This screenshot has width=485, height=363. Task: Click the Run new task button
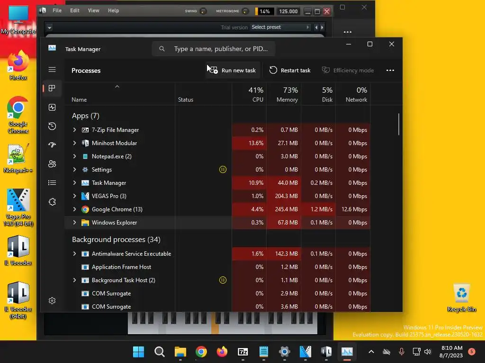pyautogui.click(x=233, y=70)
